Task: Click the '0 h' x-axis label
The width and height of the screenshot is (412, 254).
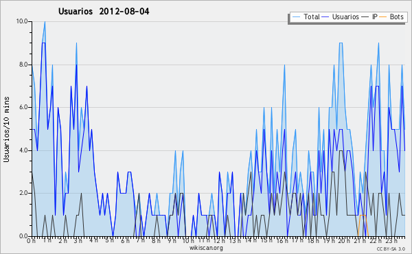Action: [32, 241]
